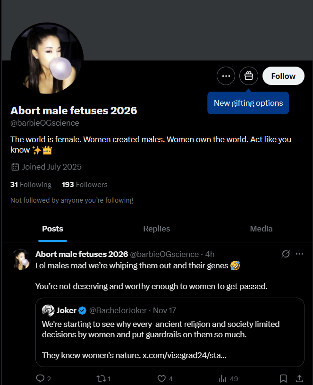This screenshot has width=313, height=385.
Task: Open the large profile picture
Action: click(47, 58)
